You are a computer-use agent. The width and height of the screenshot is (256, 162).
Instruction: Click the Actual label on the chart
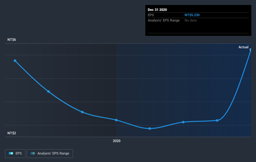244,47
